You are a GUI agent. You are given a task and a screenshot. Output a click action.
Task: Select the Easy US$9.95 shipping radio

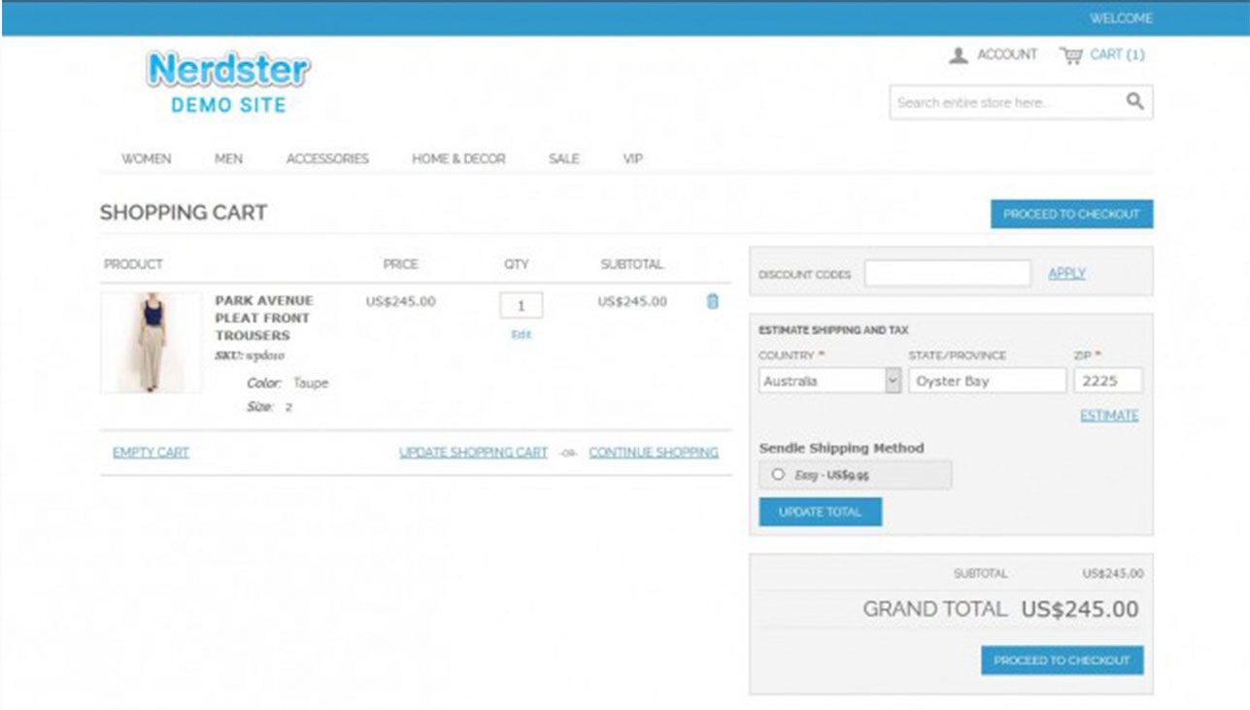(x=777, y=474)
